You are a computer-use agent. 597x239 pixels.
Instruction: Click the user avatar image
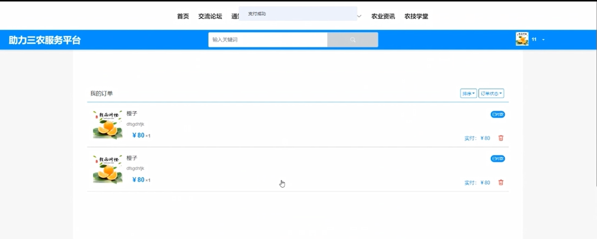(x=522, y=39)
